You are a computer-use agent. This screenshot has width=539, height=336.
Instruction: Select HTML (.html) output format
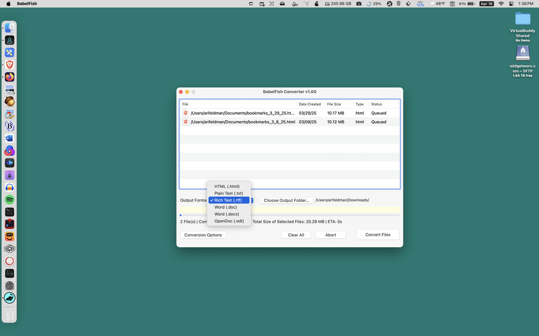227,187
